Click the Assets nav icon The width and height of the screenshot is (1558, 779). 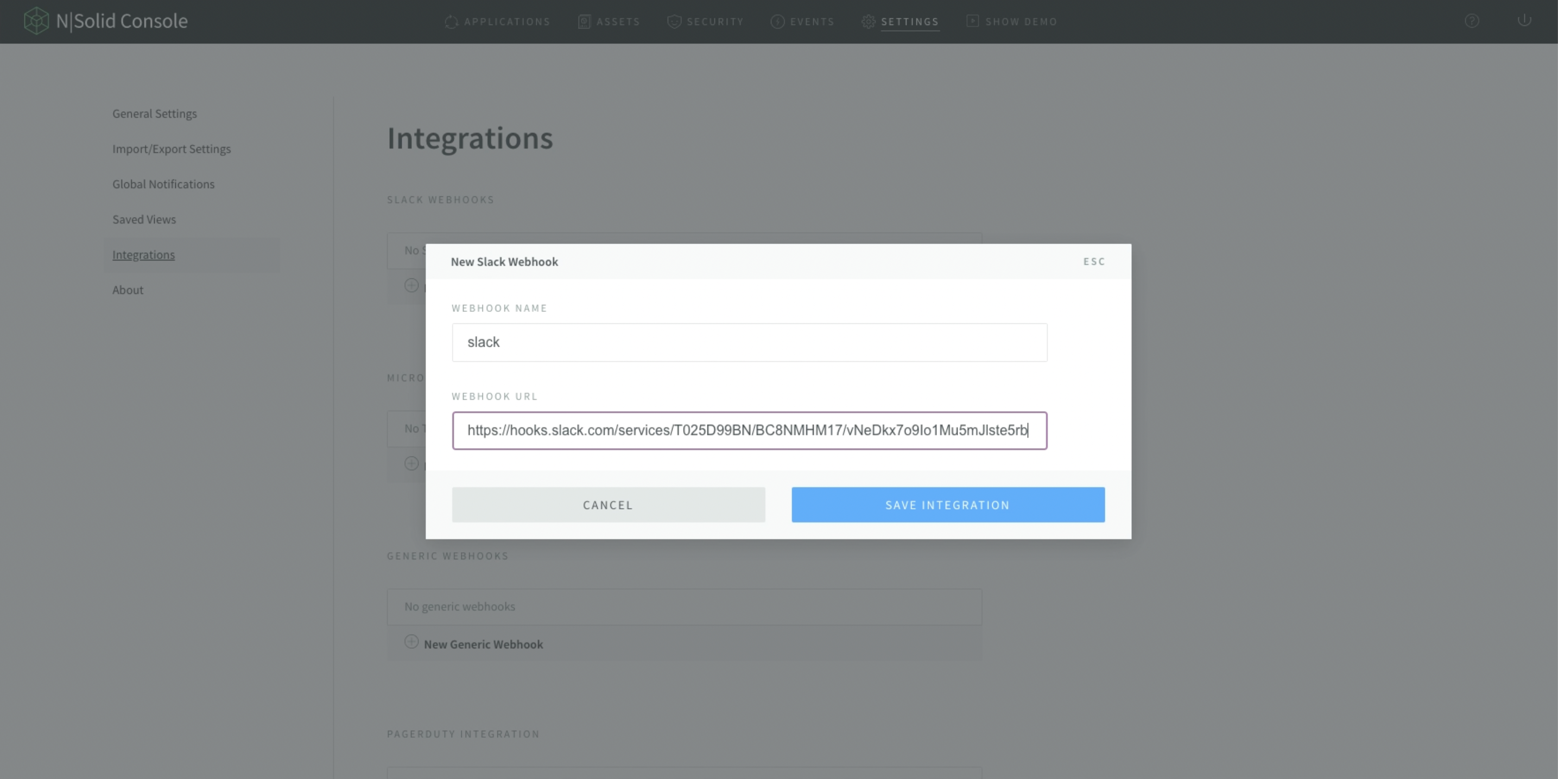[x=584, y=22]
